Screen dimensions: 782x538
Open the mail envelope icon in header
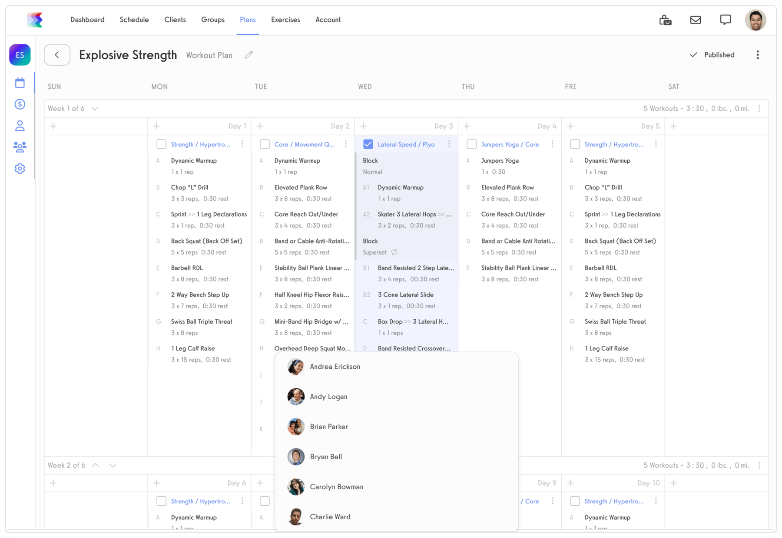click(x=696, y=20)
